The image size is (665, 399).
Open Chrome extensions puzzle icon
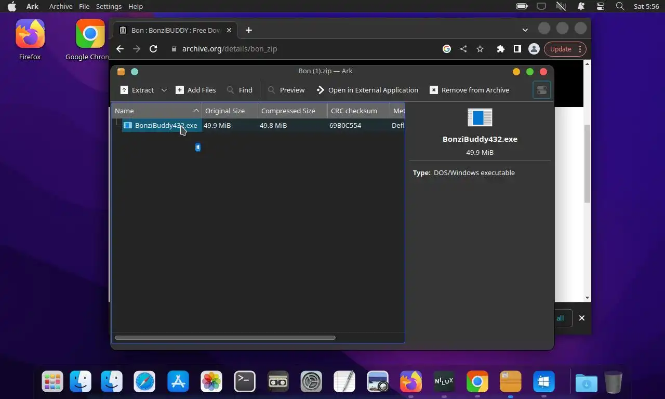(x=500, y=49)
